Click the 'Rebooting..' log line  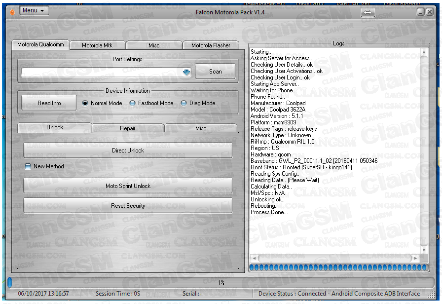click(264, 206)
